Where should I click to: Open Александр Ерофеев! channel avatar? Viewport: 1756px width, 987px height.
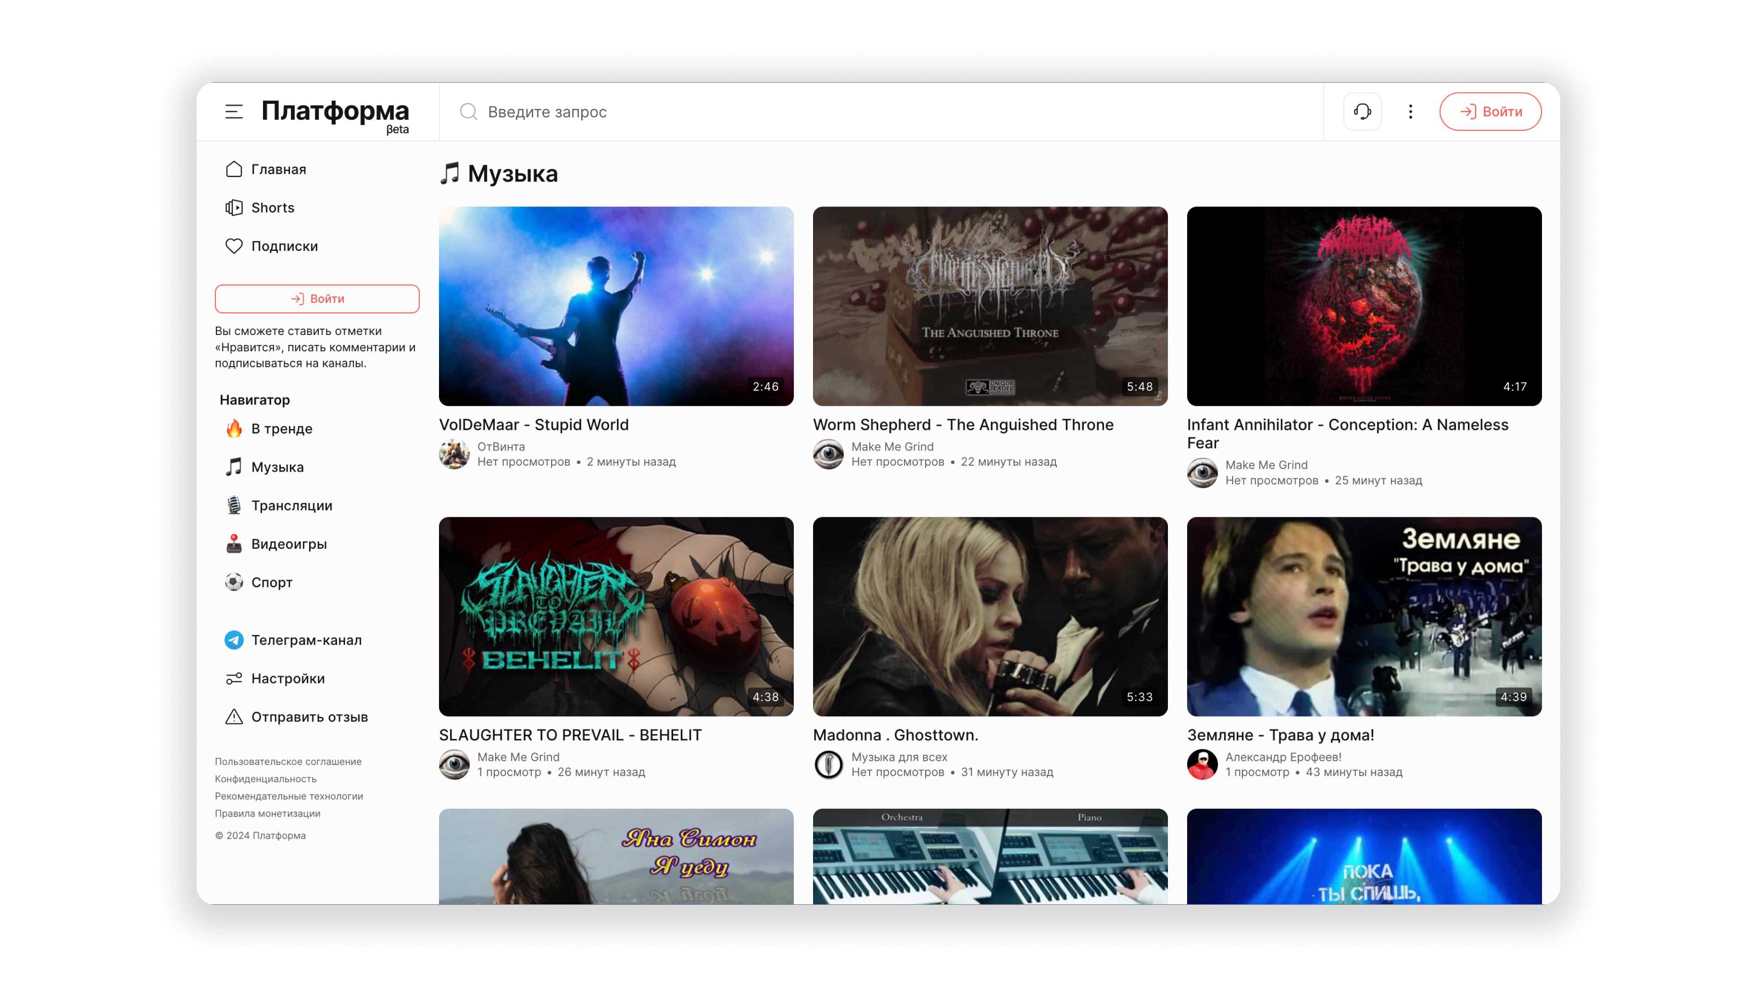point(1203,764)
